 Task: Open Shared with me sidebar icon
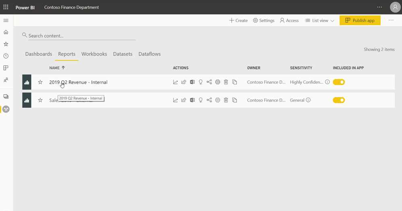point(6,80)
